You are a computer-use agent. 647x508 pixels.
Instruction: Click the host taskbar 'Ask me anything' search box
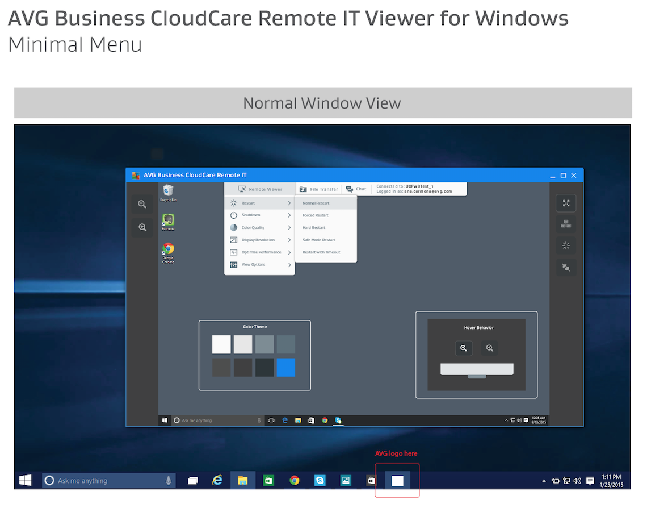pyautogui.click(x=109, y=481)
